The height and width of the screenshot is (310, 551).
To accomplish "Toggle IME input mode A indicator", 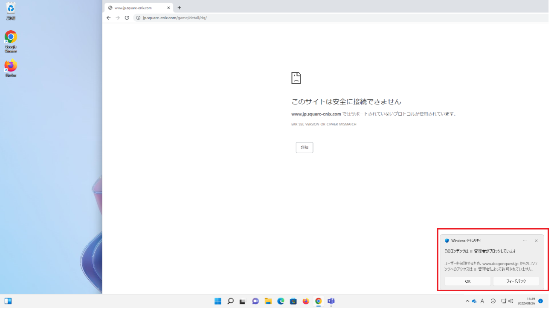I will pos(482,301).
